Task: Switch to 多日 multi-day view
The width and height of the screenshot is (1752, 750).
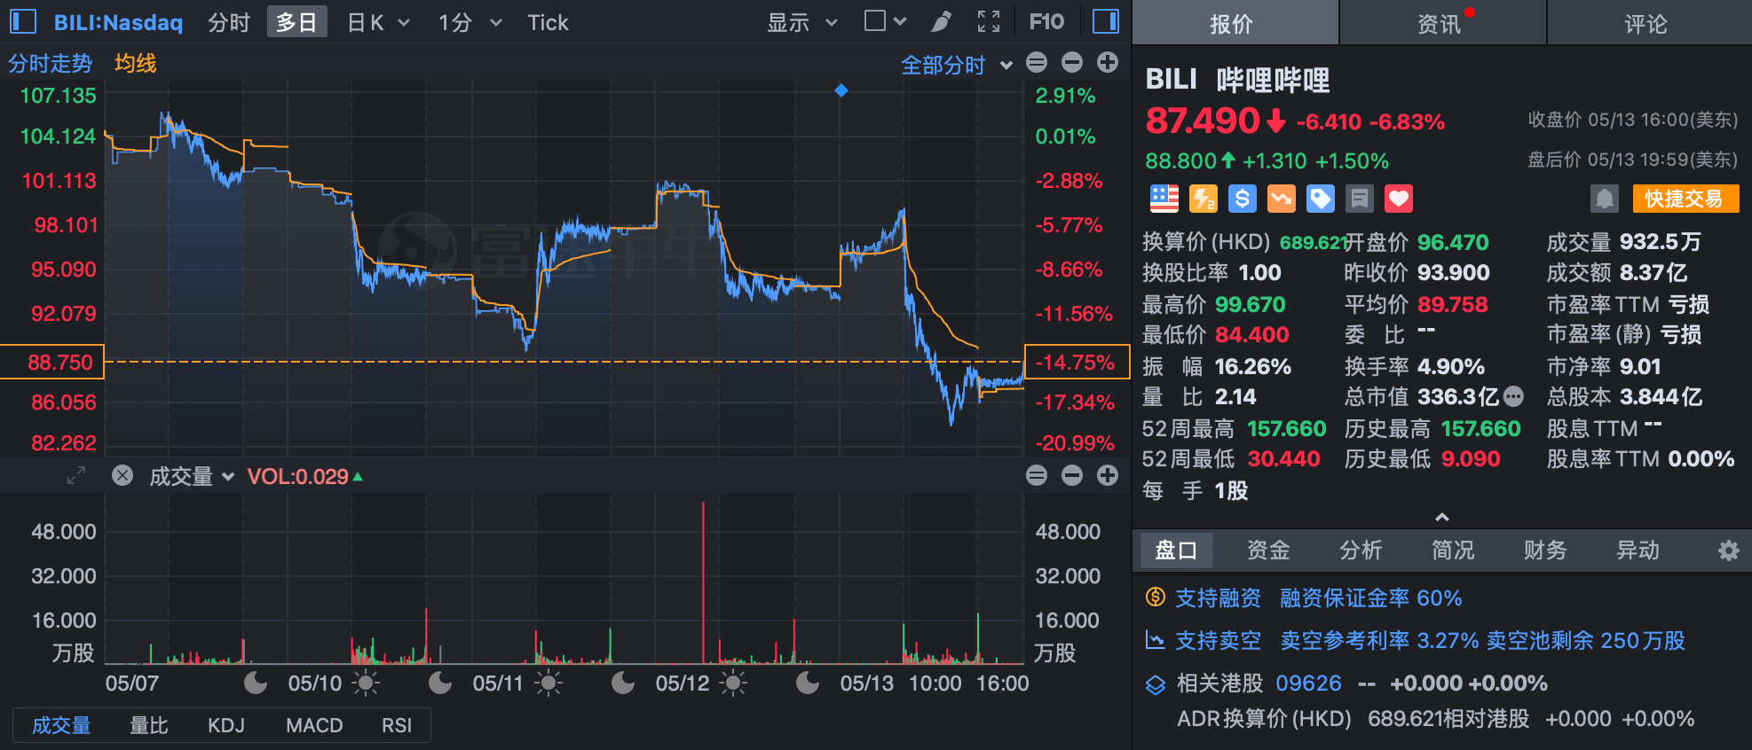Action: click(x=297, y=22)
